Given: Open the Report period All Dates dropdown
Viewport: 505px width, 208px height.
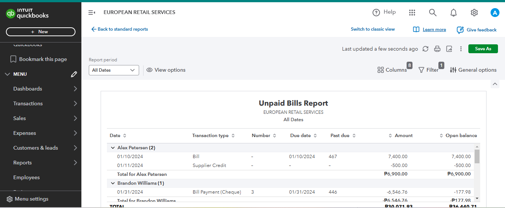Looking at the screenshot, I should [x=114, y=70].
